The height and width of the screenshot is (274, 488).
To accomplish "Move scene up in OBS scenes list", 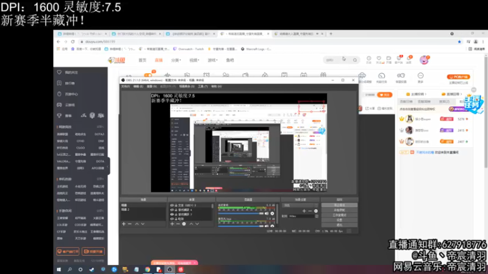I will (x=137, y=223).
